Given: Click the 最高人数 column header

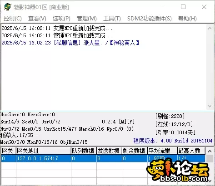Looking at the screenshot, I should [191, 151].
